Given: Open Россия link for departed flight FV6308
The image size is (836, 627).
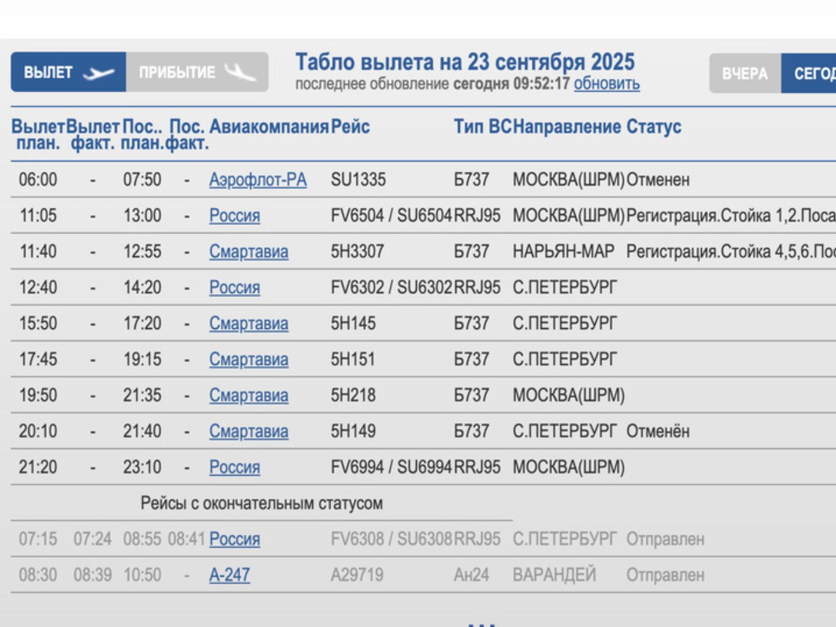Looking at the screenshot, I should point(234,539).
